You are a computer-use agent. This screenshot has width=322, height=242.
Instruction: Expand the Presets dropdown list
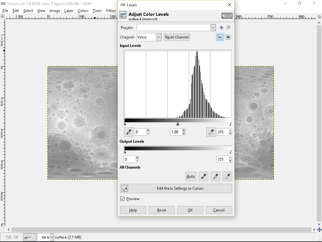point(213,27)
